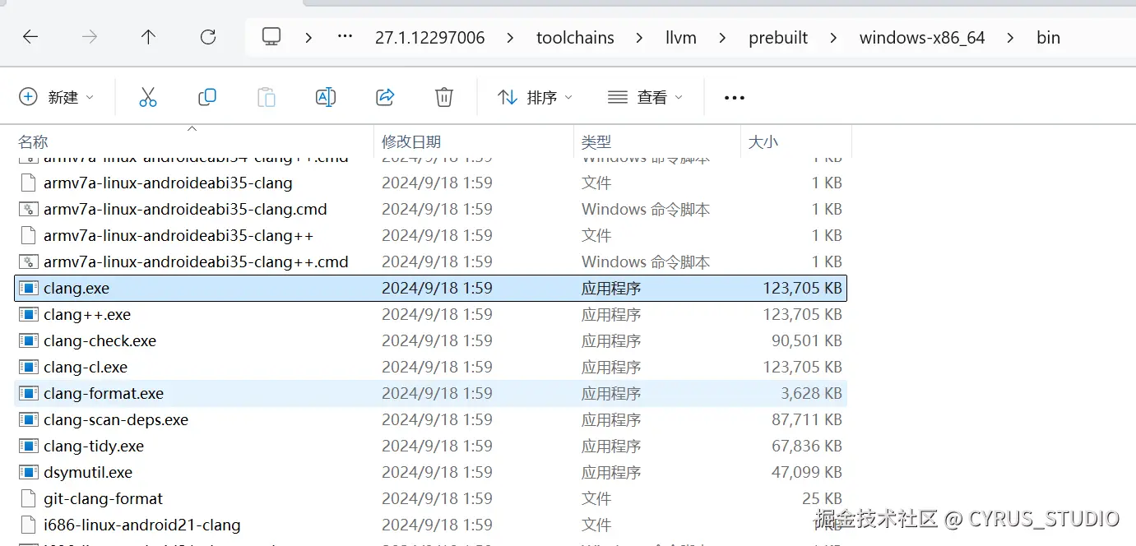Open the llvm breadcrumb location
Screen dimensions: 1136x546
(x=681, y=37)
